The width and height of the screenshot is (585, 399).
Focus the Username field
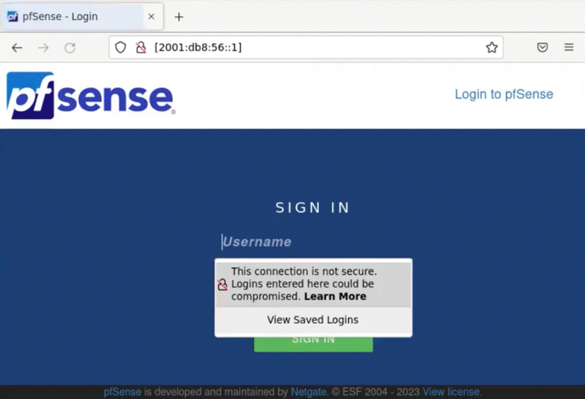(314, 242)
